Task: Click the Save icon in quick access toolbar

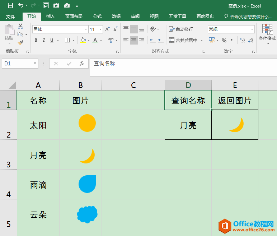Action: tap(10, 5)
